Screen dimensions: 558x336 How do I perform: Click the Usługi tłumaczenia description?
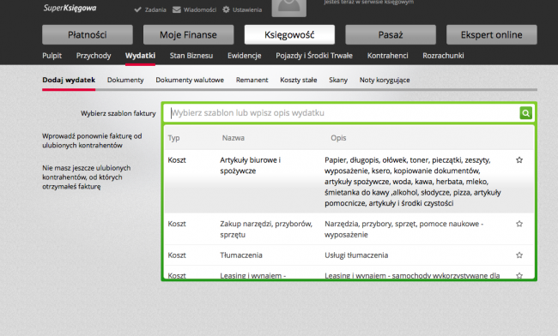pos(356,255)
